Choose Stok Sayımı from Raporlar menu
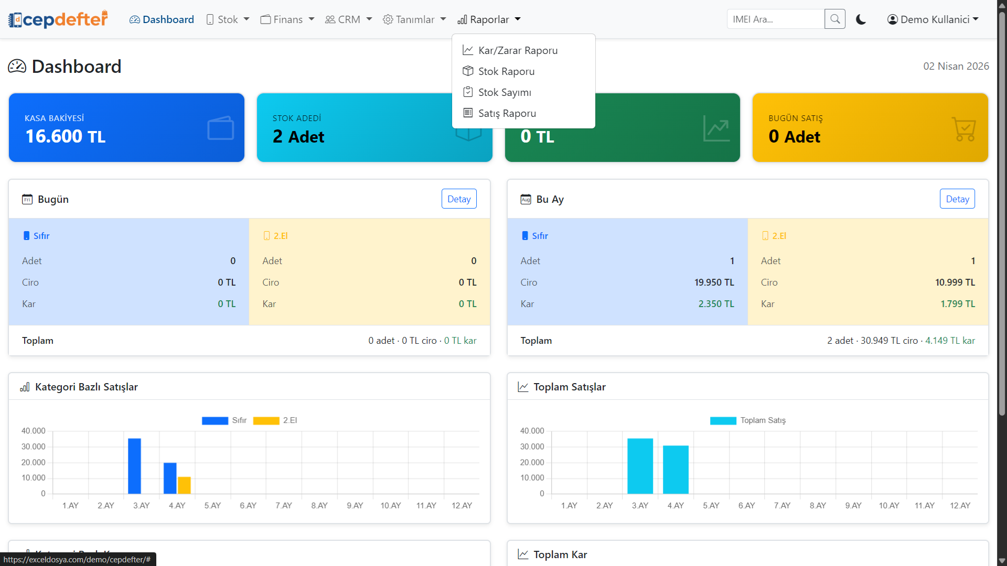The width and height of the screenshot is (1007, 566). pyautogui.click(x=504, y=92)
